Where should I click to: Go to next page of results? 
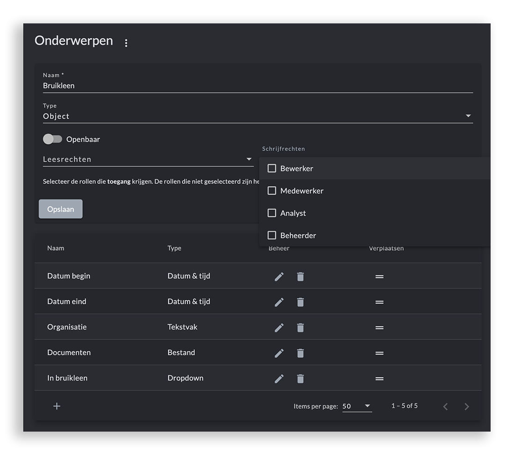click(466, 406)
